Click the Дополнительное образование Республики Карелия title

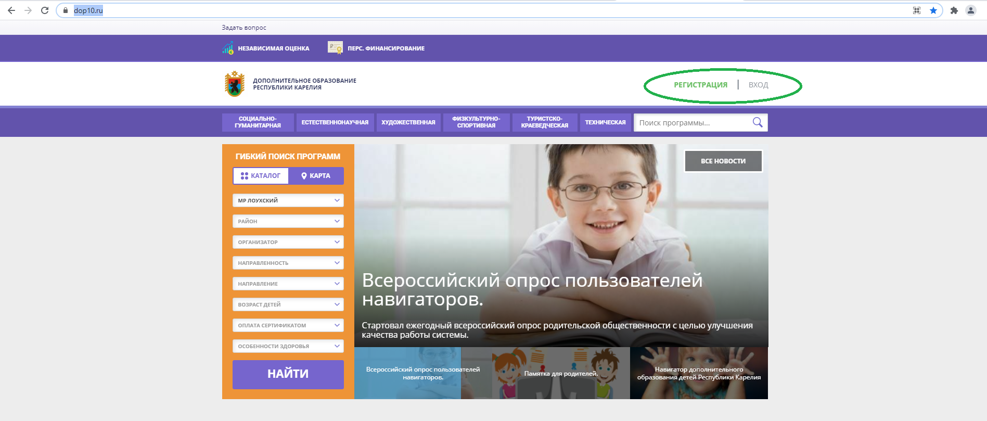[x=305, y=84]
